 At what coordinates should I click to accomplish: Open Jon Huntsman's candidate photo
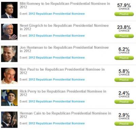[9, 54]
